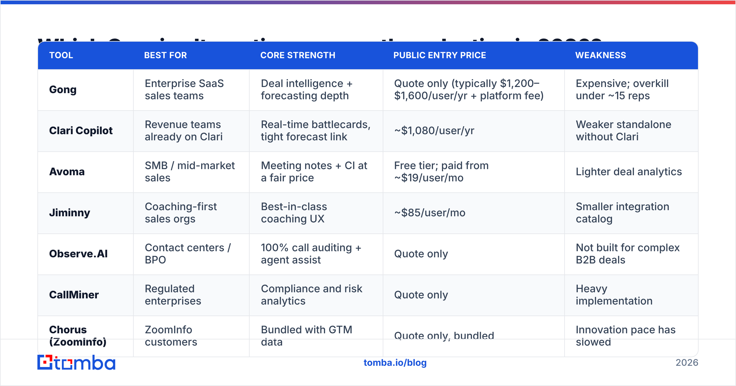Select the CallMiner tool name

pyautogui.click(x=74, y=295)
